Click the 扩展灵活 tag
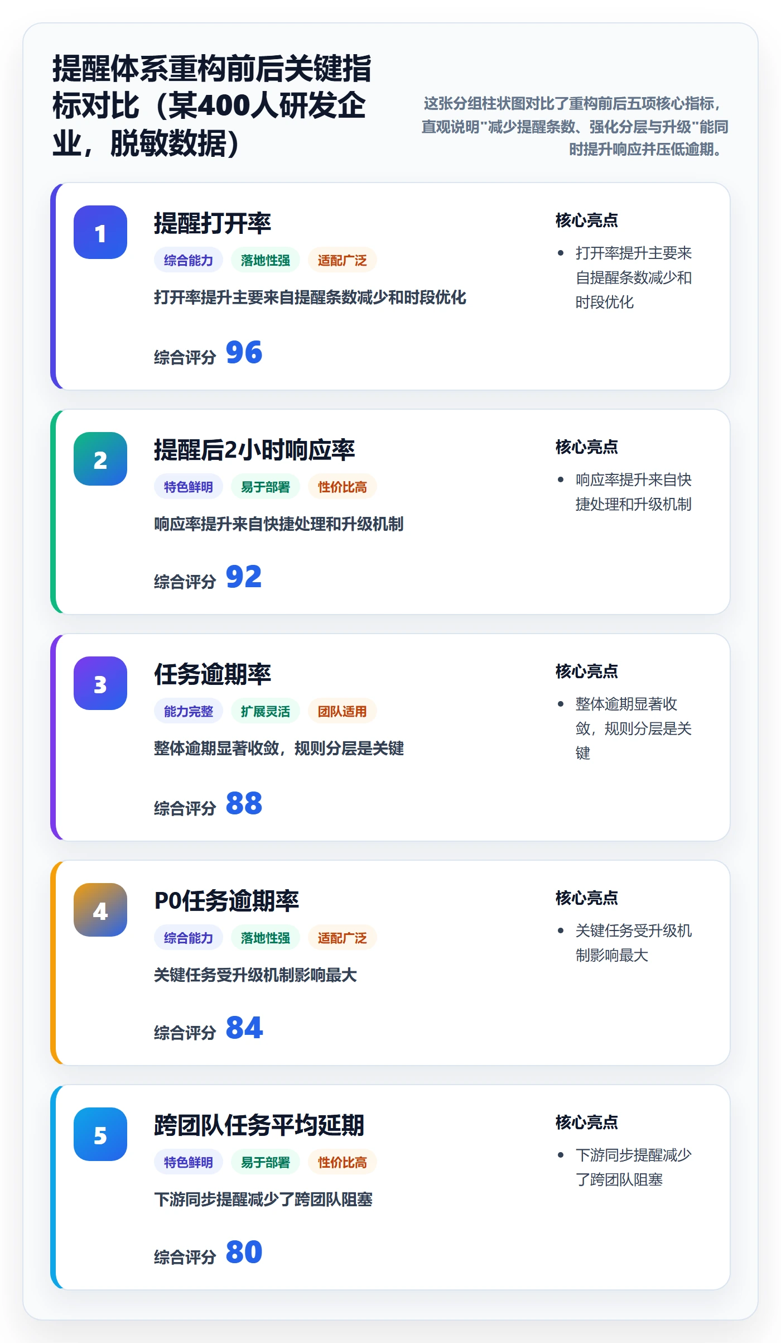781x1343 pixels. tap(266, 711)
